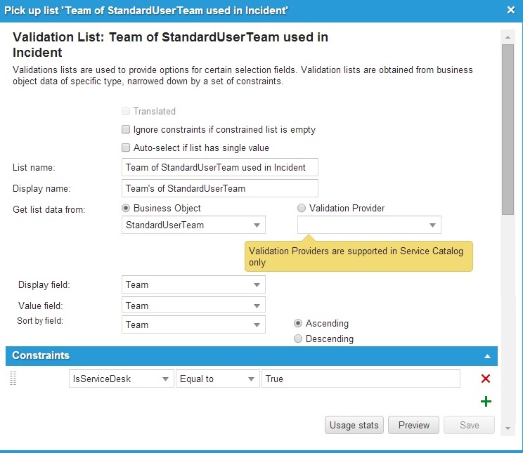Choose the Business Object radio option
This screenshot has height=453, width=523.
point(127,208)
